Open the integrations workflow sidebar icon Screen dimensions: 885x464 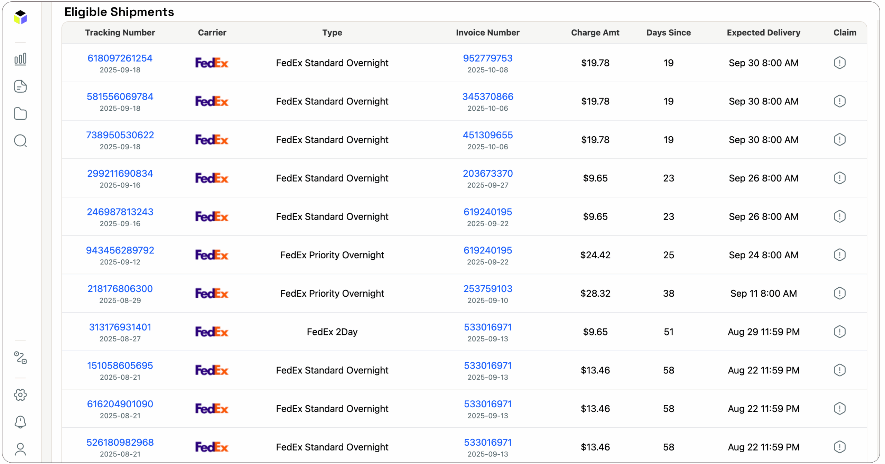coord(20,358)
